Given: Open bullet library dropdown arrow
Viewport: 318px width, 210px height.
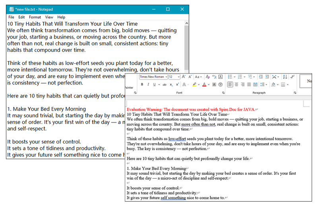Looking at the screenshot, I should coord(235,77).
